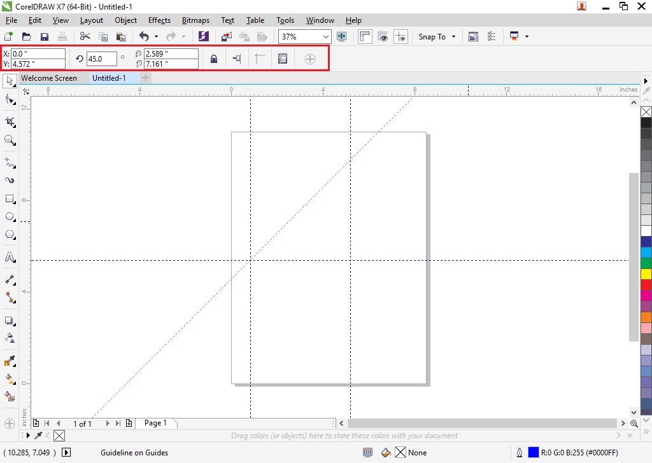Select the Color Eyedropper tool

pos(10,361)
